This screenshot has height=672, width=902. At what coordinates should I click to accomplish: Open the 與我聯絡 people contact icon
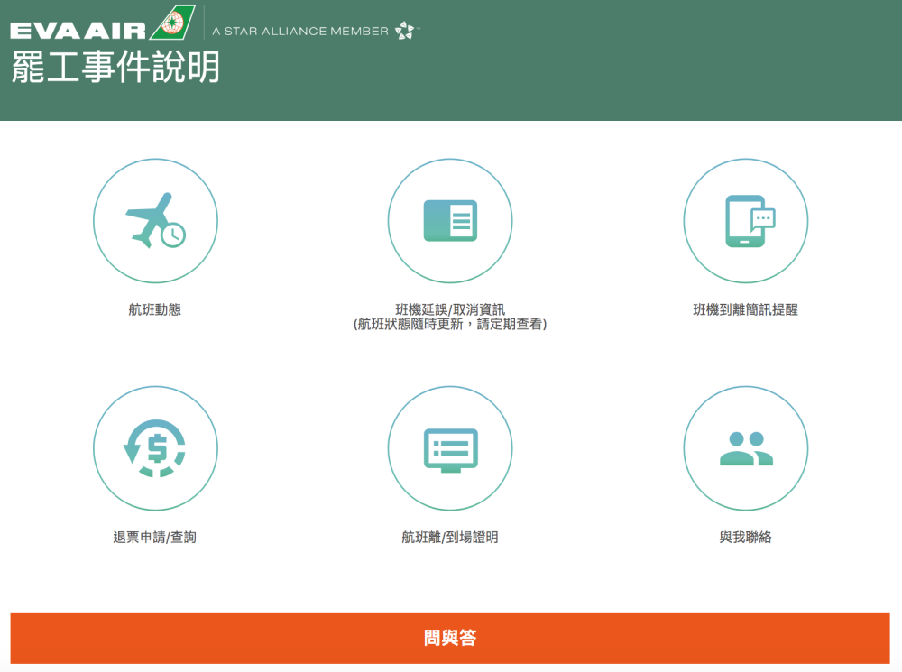tap(746, 448)
